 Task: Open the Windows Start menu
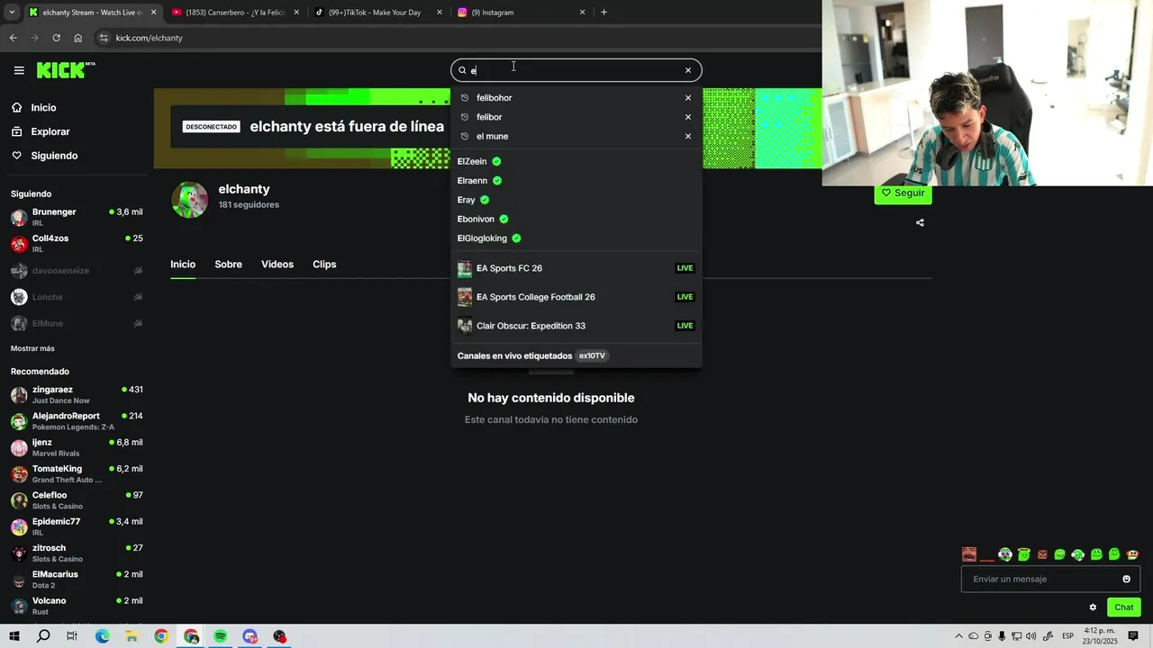click(x=14, y=636)
